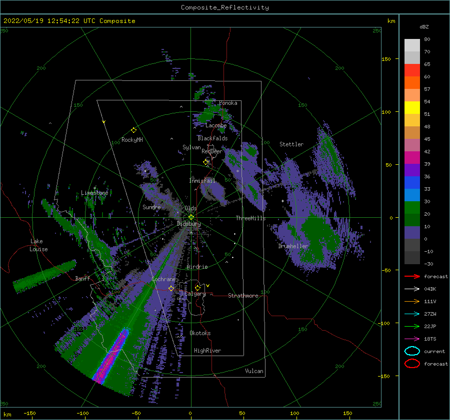Click the green 22JP arrow icon

pyautogui.click(x=412, y=326)
